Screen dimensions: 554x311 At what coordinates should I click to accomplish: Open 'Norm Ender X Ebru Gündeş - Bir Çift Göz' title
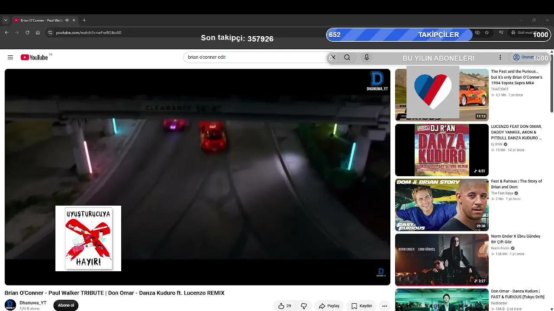[516, 239]
